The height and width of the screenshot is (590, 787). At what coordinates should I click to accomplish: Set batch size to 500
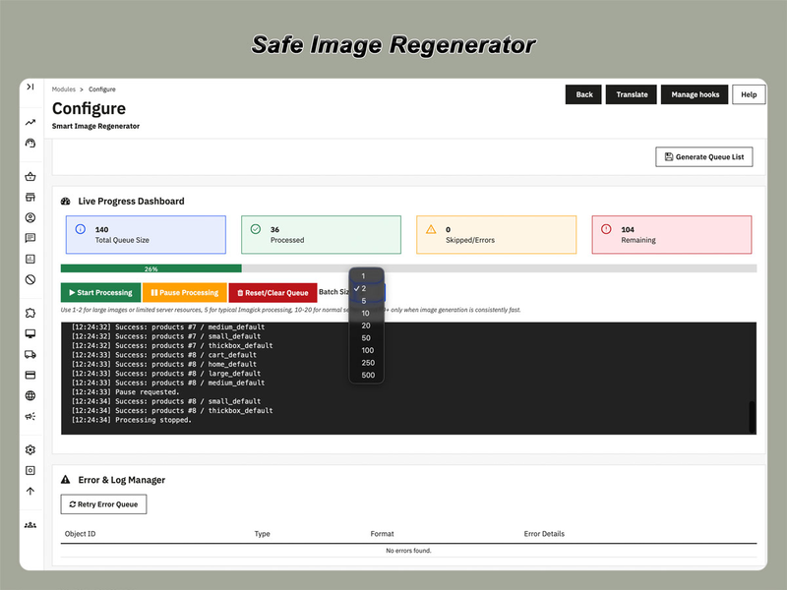coord(367,375)
